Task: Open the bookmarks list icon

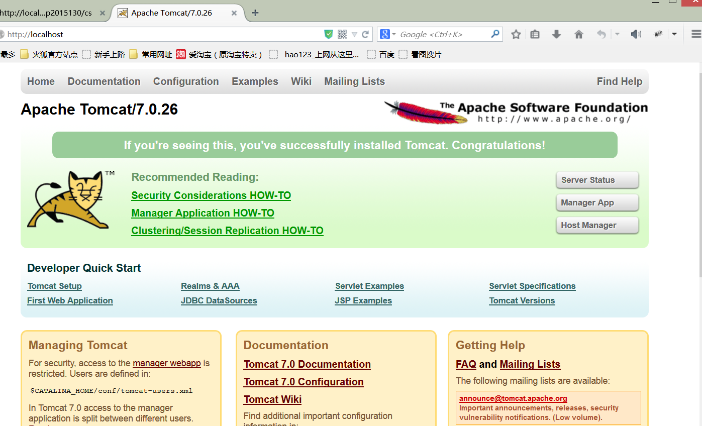Action: point(535,34)
